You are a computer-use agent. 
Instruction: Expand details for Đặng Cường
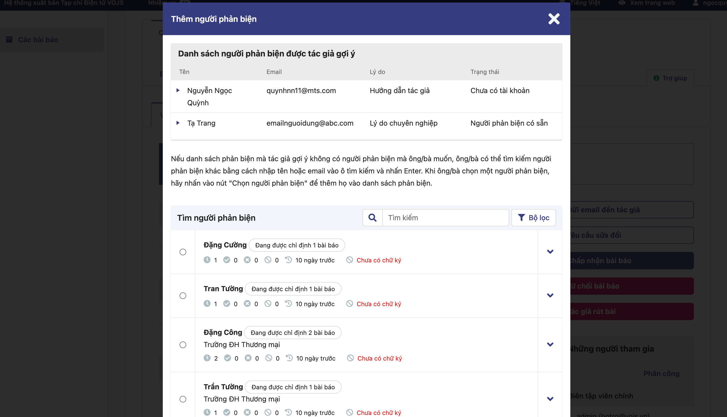tap(550, 252)
